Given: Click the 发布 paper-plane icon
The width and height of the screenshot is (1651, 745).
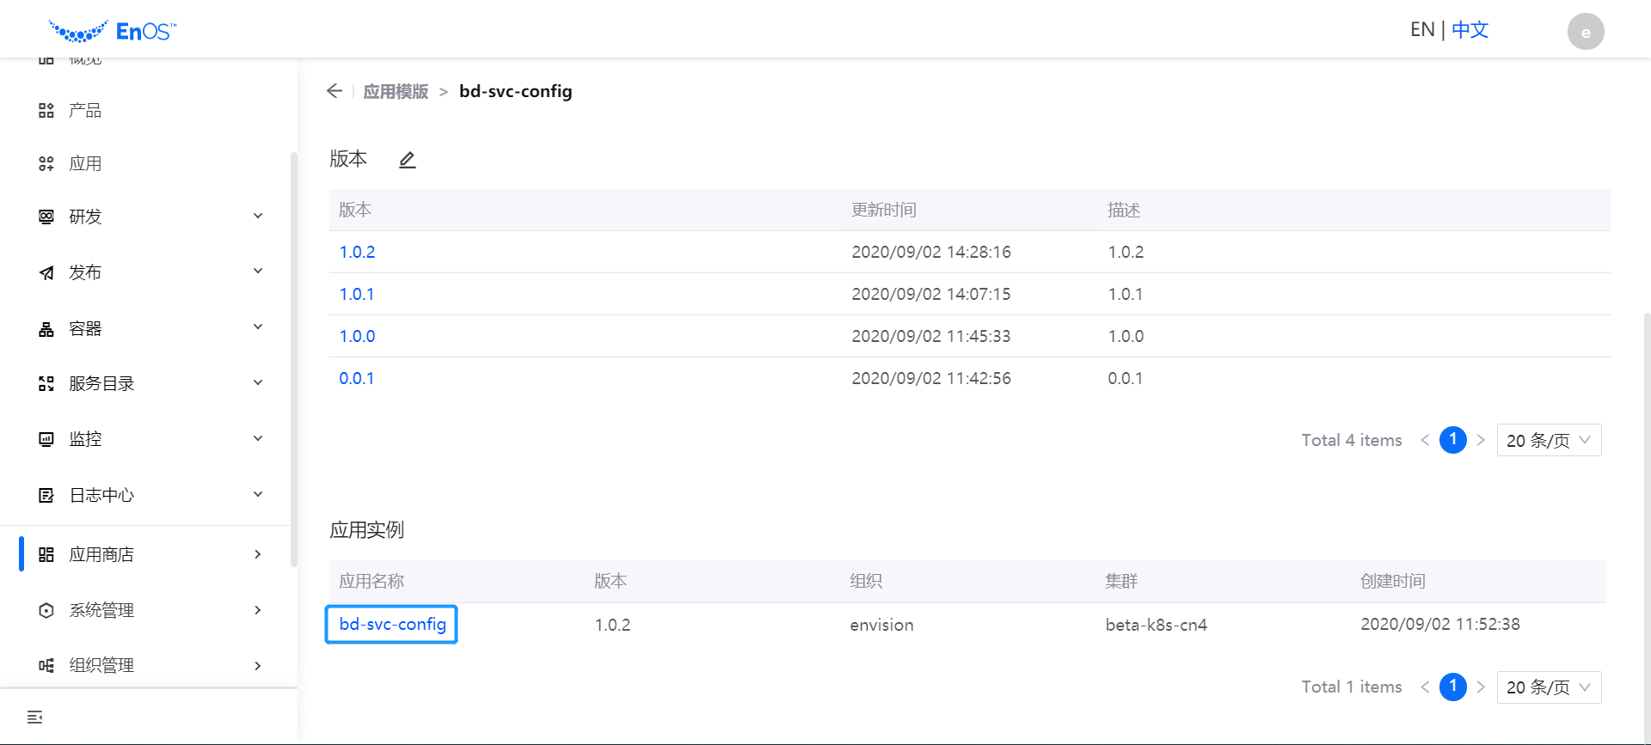Looking at the screenshot, I should [46, 272].
